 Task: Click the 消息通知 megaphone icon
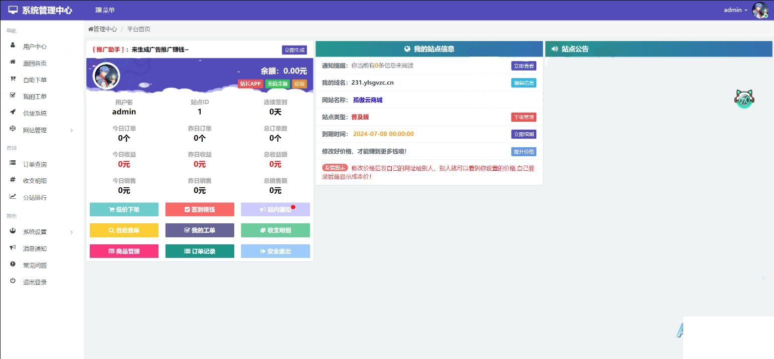13,247
